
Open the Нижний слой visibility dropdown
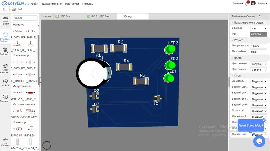point(259,117)
